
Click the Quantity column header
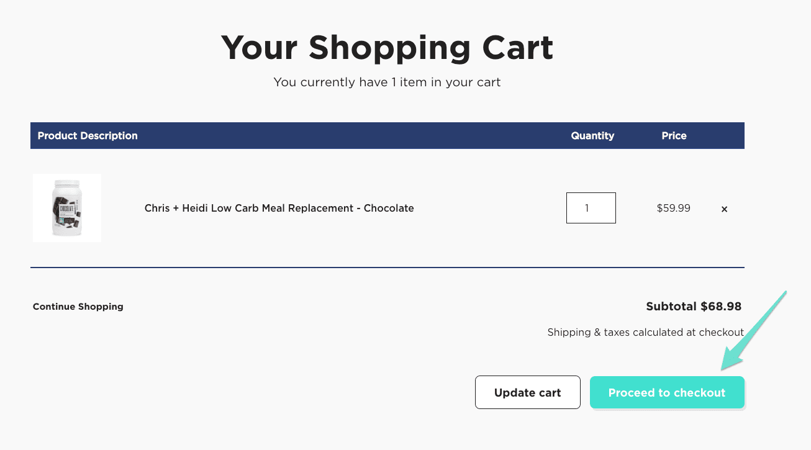pyautogui.click(x=592, y=135)
